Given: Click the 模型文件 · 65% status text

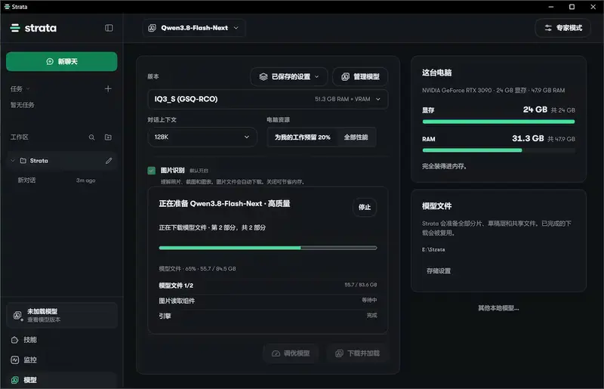Looking at the screenshot, I should pos(197,269).
